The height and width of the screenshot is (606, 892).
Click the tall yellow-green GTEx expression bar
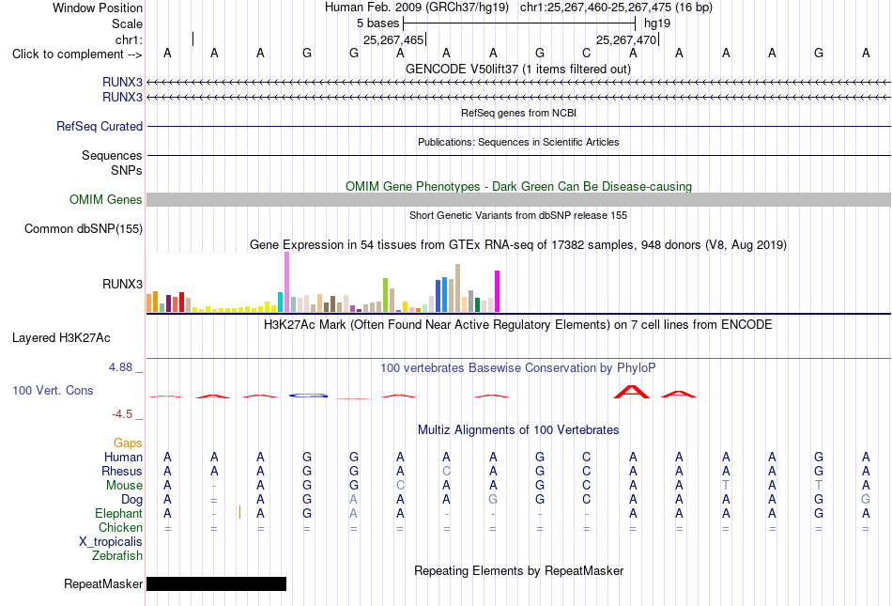point(385,295)
